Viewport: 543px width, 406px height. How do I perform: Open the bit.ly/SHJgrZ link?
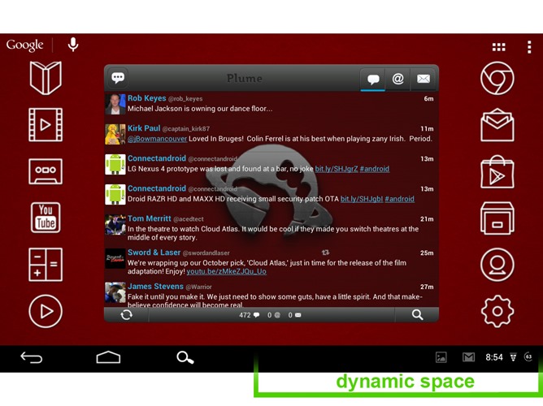click(336, 169)
